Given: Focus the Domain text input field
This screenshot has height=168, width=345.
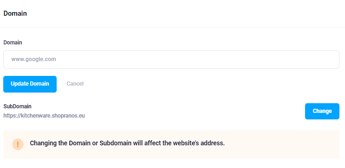Looking at the screenshot, I should tap(171, 59).
